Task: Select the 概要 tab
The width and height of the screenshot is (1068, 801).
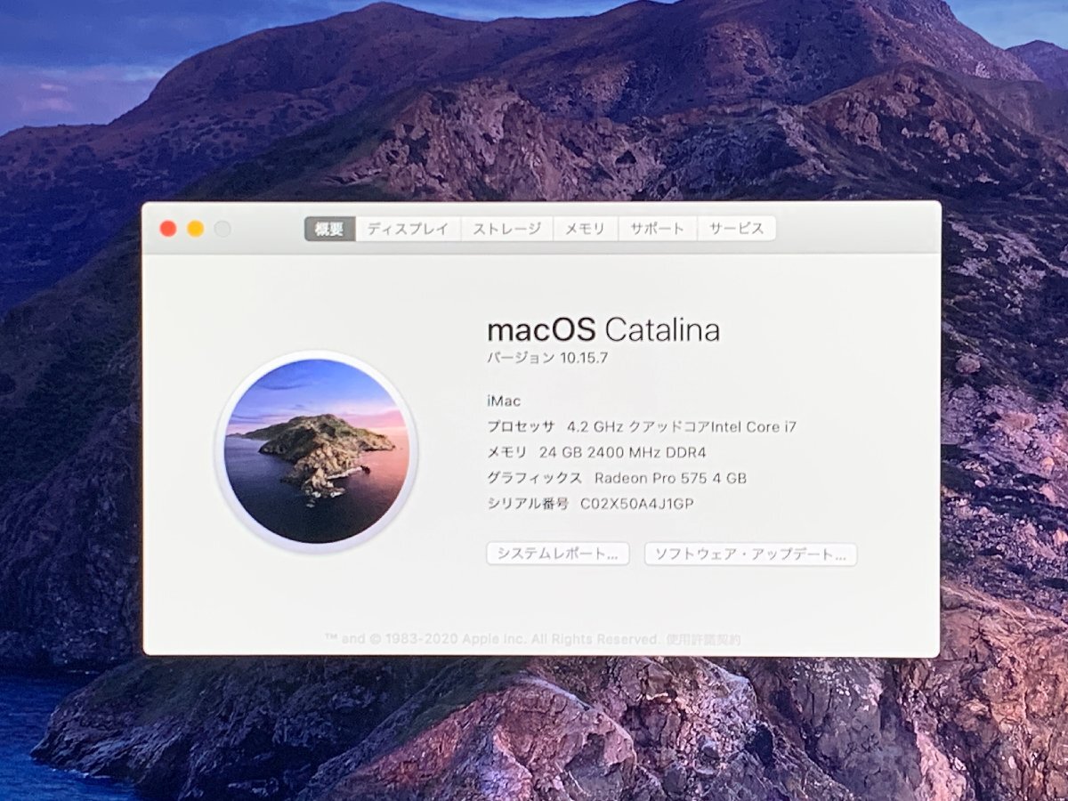Action: tap(329, 229)
